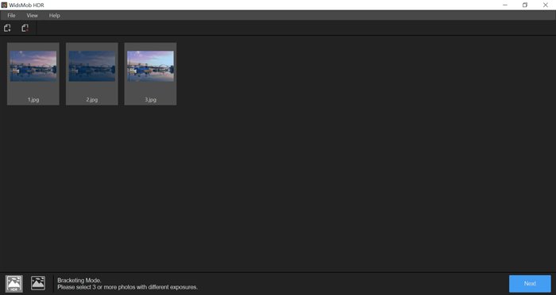The height and width of the screenshot is (295, 556).
Task: Click the add photos toolbar icon
Action: coord(7,28)
